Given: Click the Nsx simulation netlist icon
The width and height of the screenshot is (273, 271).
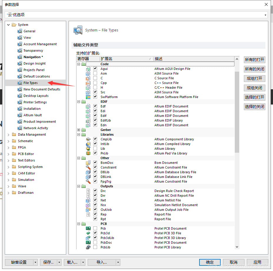Looking at the screenshot, I should [x=88, y=205].
